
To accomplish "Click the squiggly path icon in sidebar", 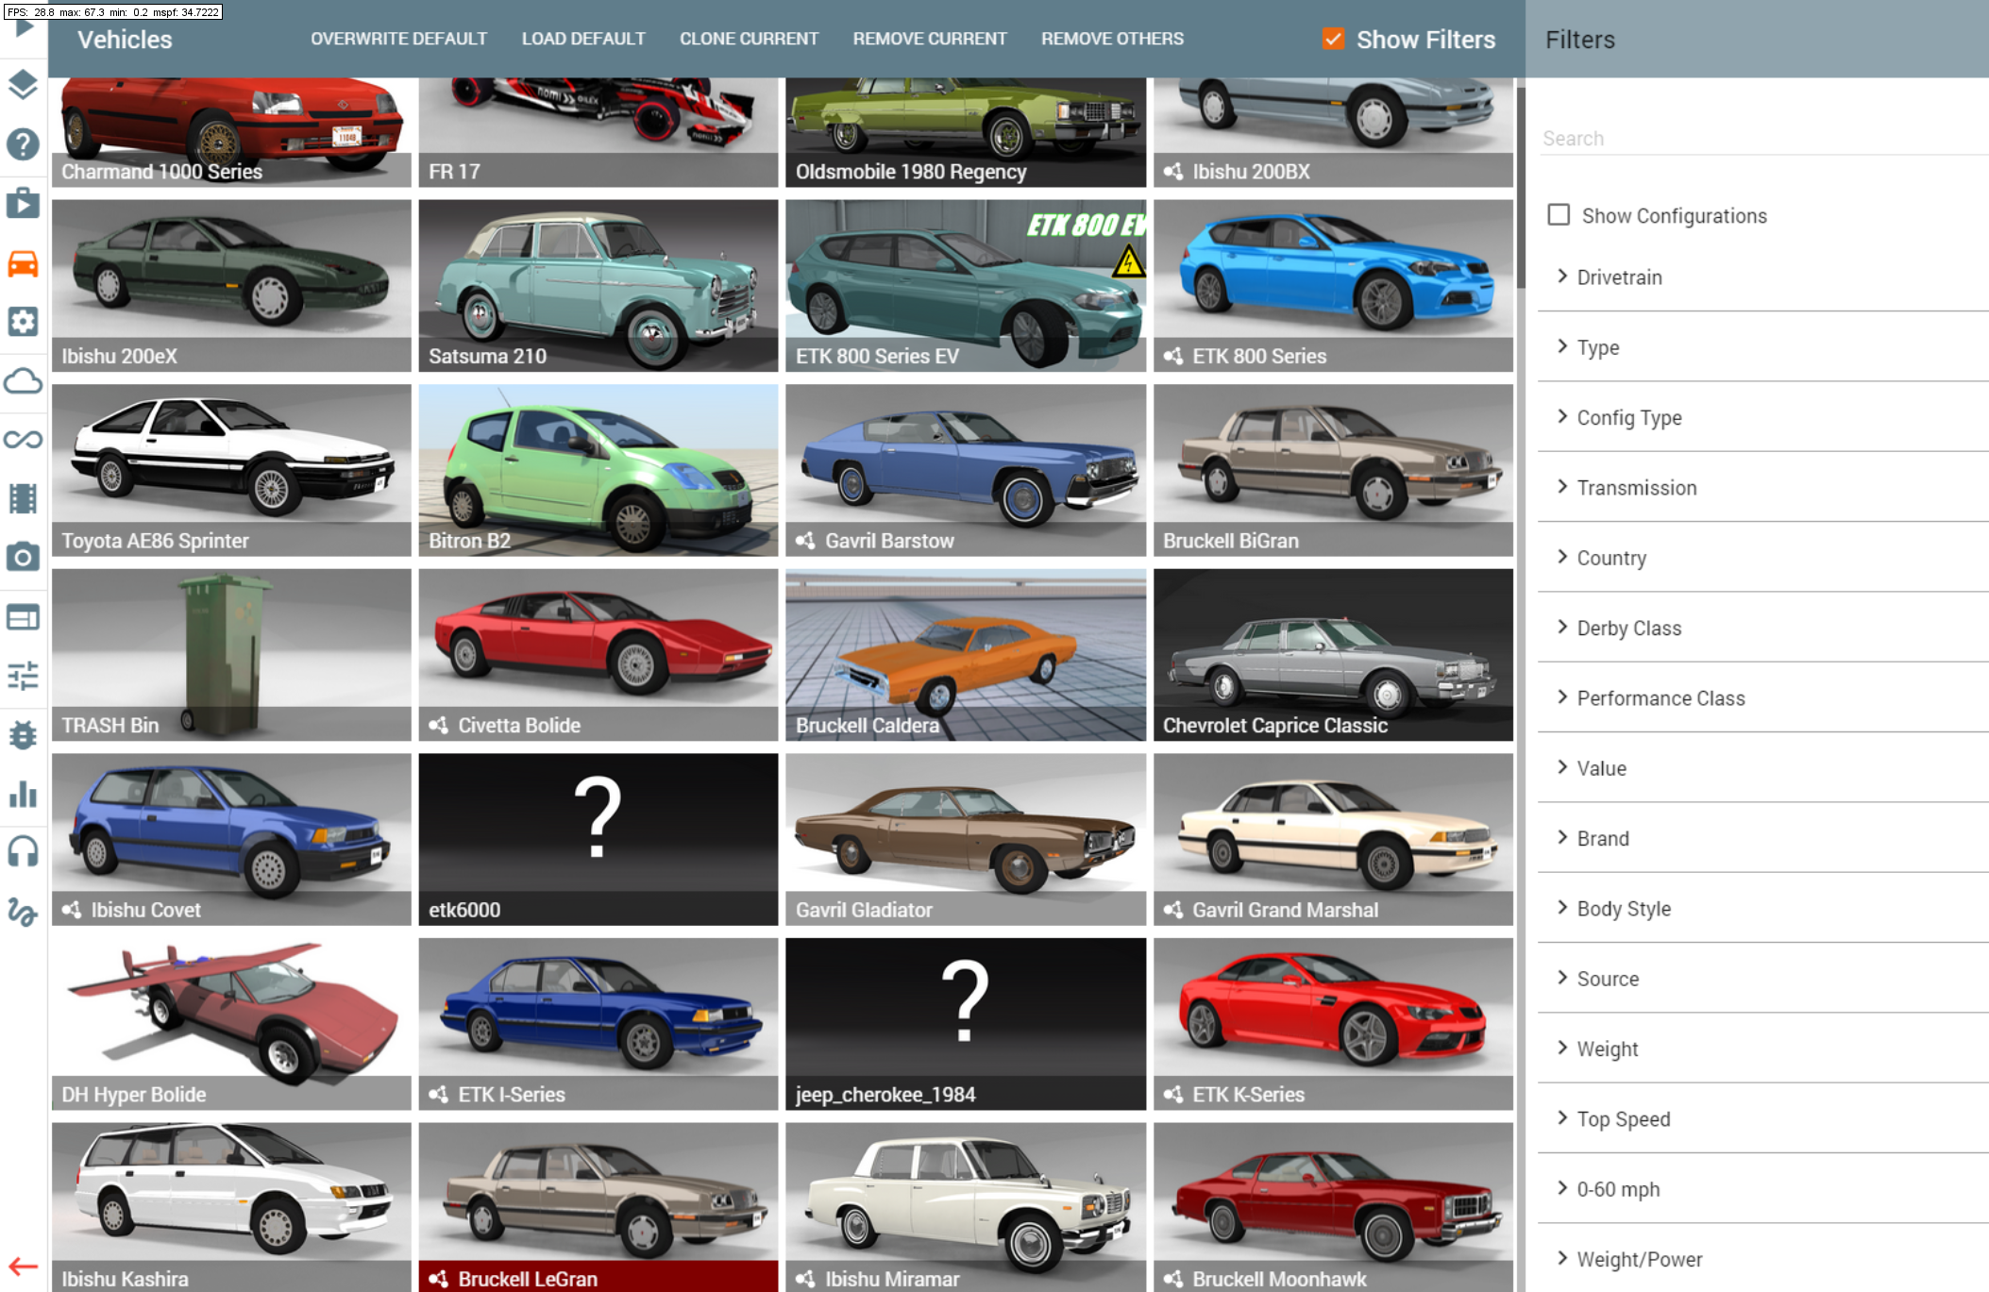I will click(x=23, y=912).
